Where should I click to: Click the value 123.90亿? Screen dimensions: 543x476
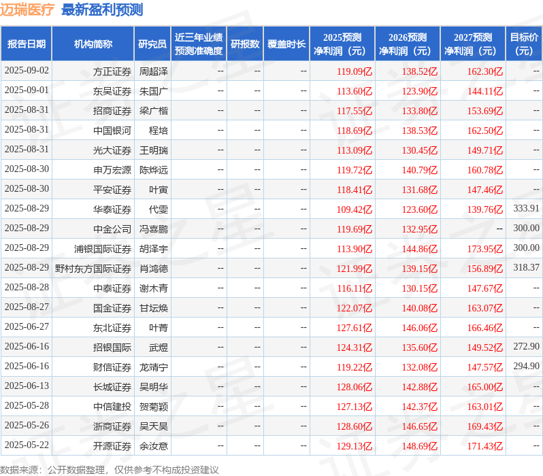[x=420, y=91]
